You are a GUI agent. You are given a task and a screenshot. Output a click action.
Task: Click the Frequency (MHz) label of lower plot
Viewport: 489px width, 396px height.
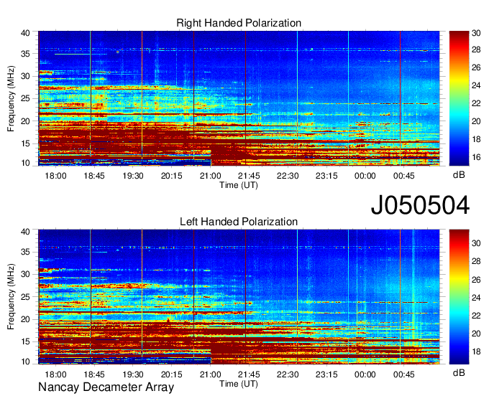pyautogui.click(x=11, y=297)
